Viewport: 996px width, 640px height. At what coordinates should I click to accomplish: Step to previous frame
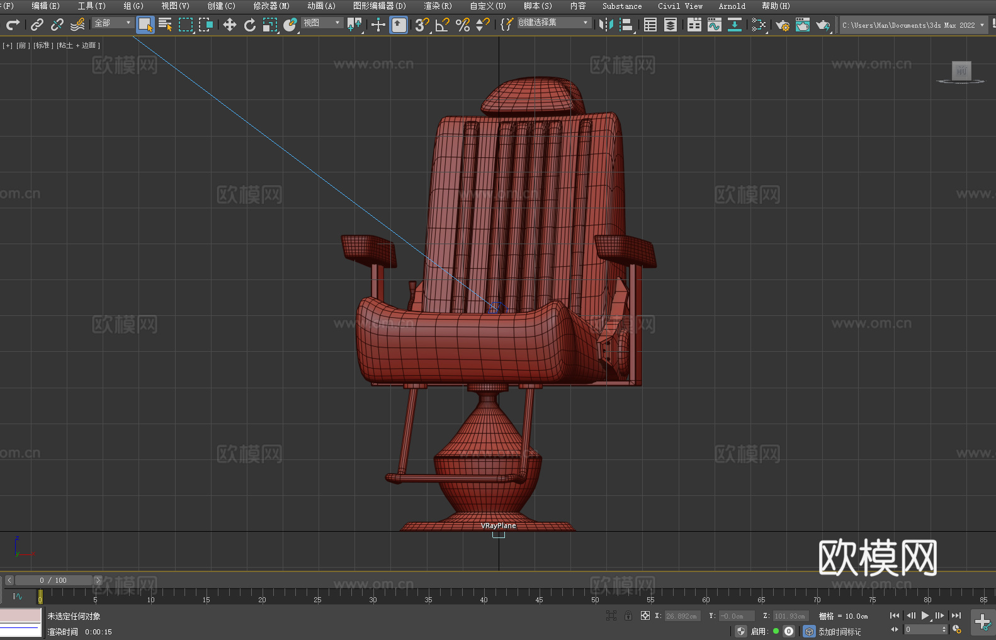[x=910, y=615]
